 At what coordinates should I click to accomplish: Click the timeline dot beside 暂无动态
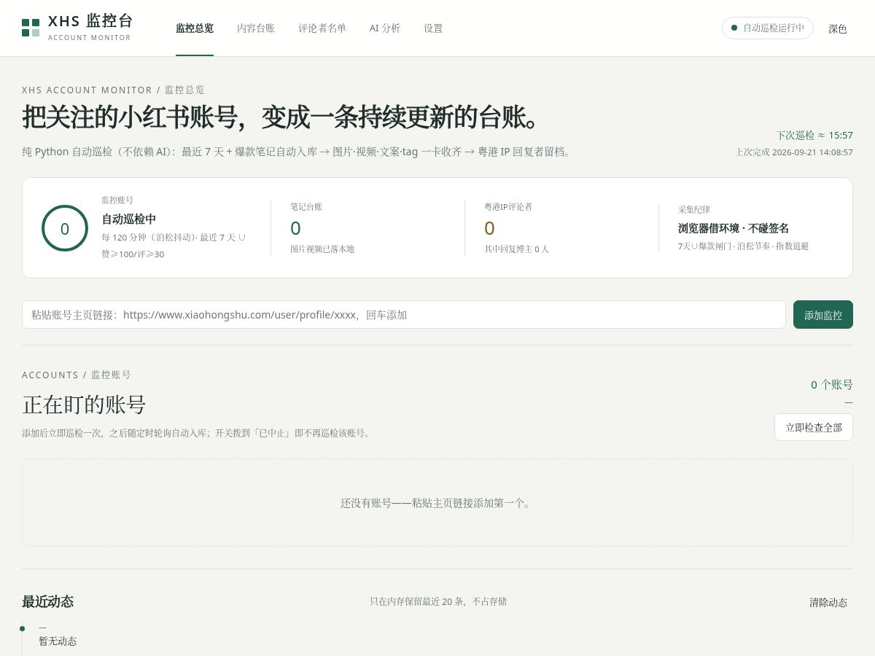(22, 628)
